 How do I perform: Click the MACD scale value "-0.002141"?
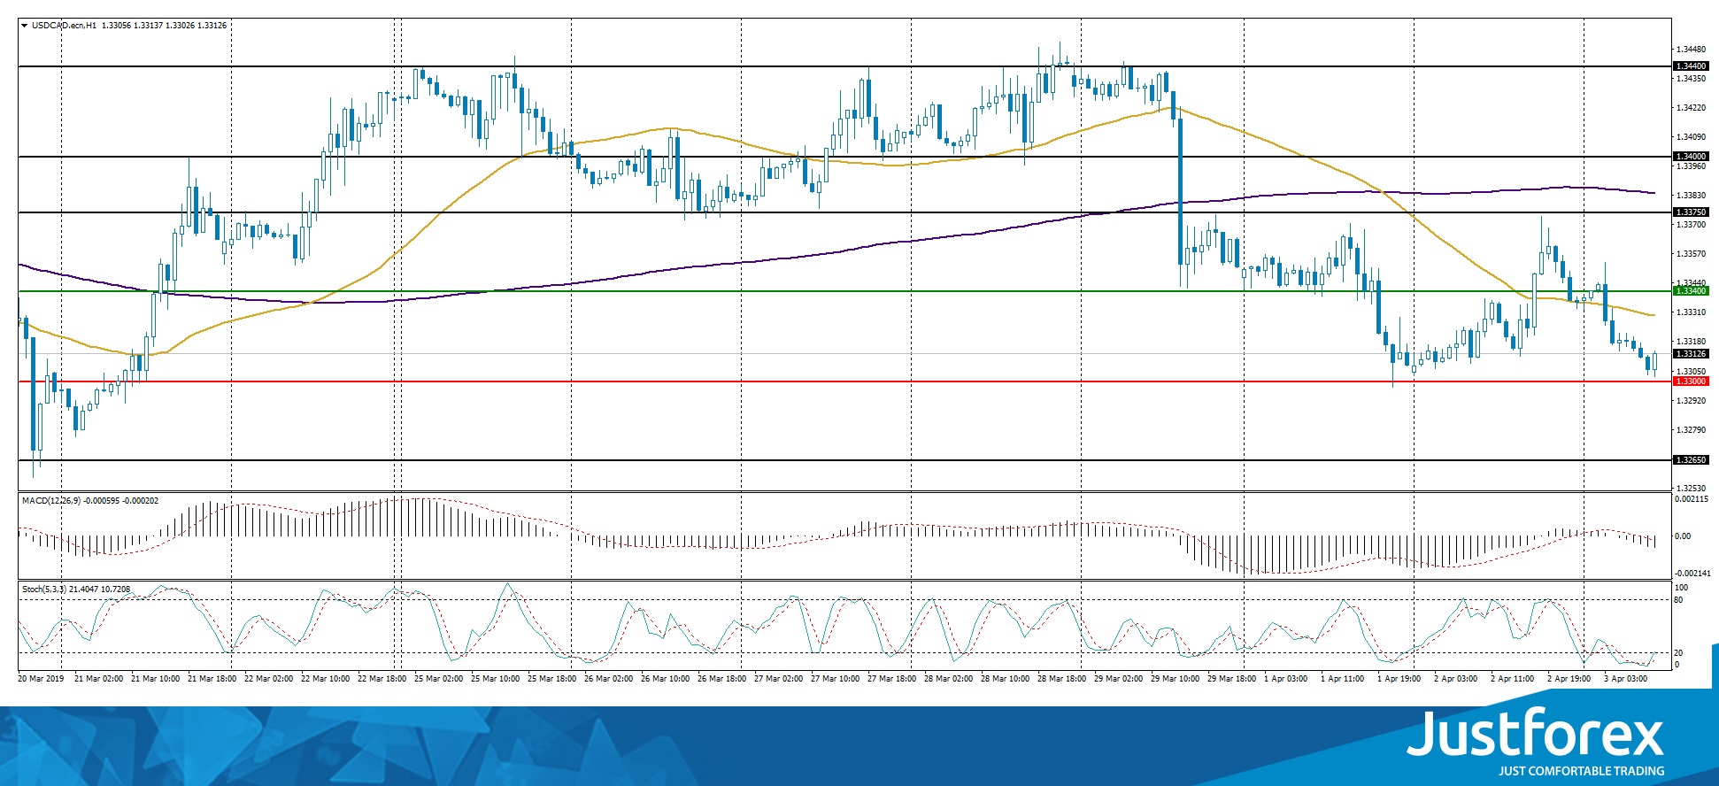point(1692,574)
